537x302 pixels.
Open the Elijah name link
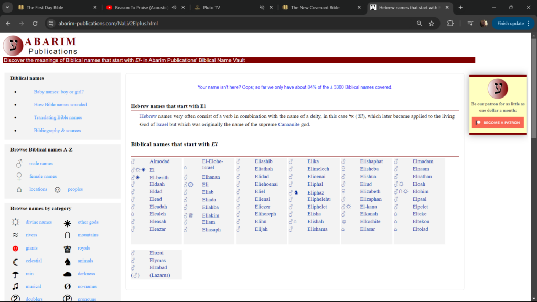pyautogui.click(x=261, y=229)
